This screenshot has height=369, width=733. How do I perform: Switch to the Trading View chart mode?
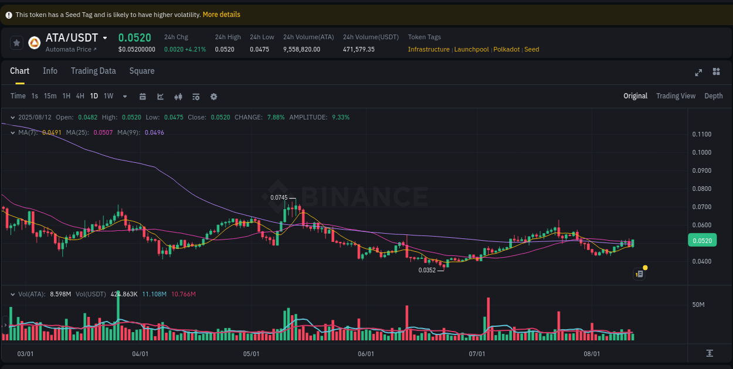[676, 95]
